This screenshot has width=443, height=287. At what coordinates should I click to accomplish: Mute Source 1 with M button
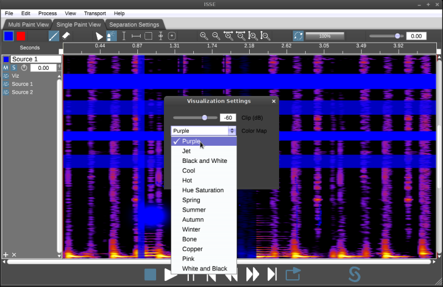pos(6,68)
